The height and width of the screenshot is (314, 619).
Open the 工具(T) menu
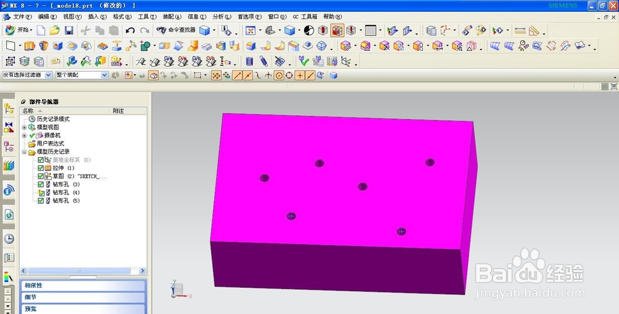147,17
